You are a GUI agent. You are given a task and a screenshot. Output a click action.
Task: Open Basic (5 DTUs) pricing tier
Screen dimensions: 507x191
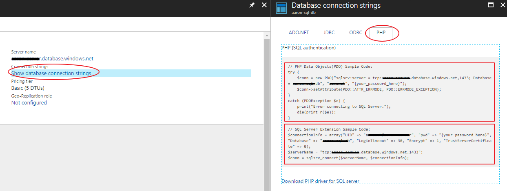28,88
